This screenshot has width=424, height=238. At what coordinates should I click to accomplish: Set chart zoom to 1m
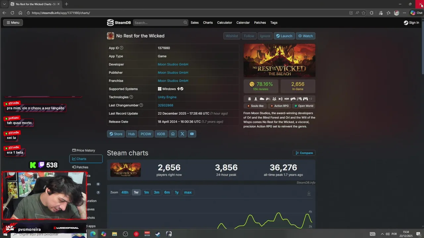coord(146,192)
